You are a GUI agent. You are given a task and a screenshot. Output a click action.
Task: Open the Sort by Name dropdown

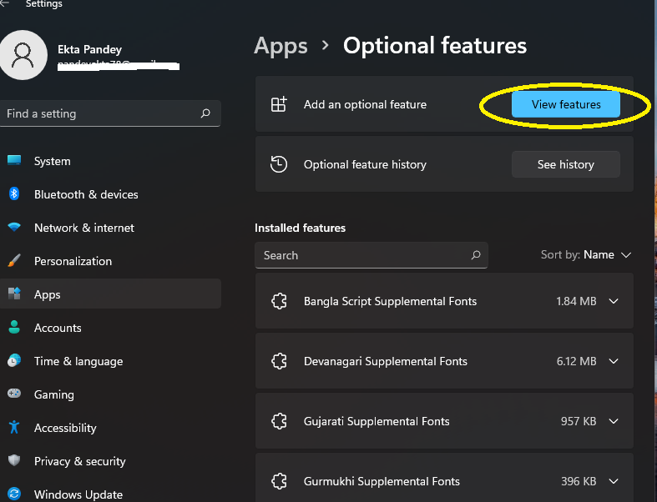(x=586, y=255)
